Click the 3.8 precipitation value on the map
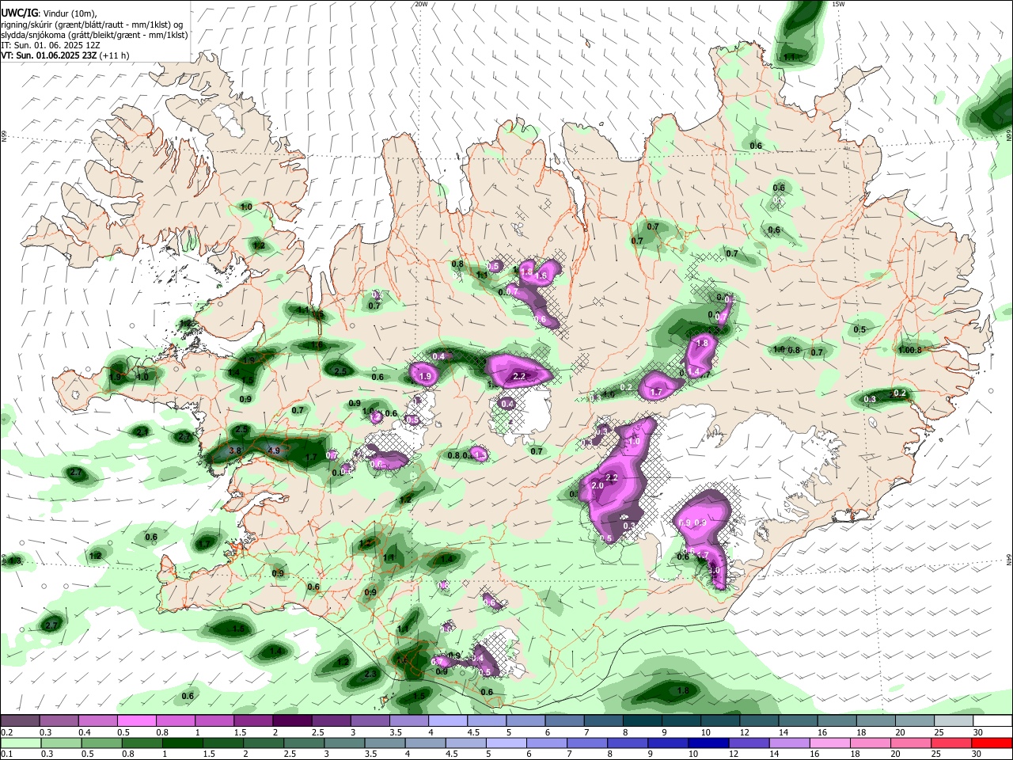 tap(235, 450)
